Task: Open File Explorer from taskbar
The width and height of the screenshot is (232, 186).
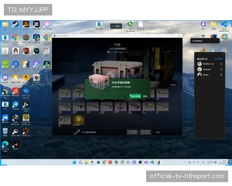Action: tap(86, 162)
